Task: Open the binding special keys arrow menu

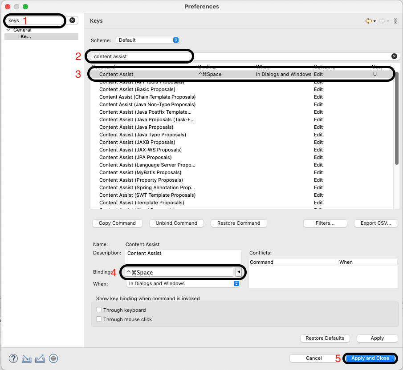Action: point(239,272)
